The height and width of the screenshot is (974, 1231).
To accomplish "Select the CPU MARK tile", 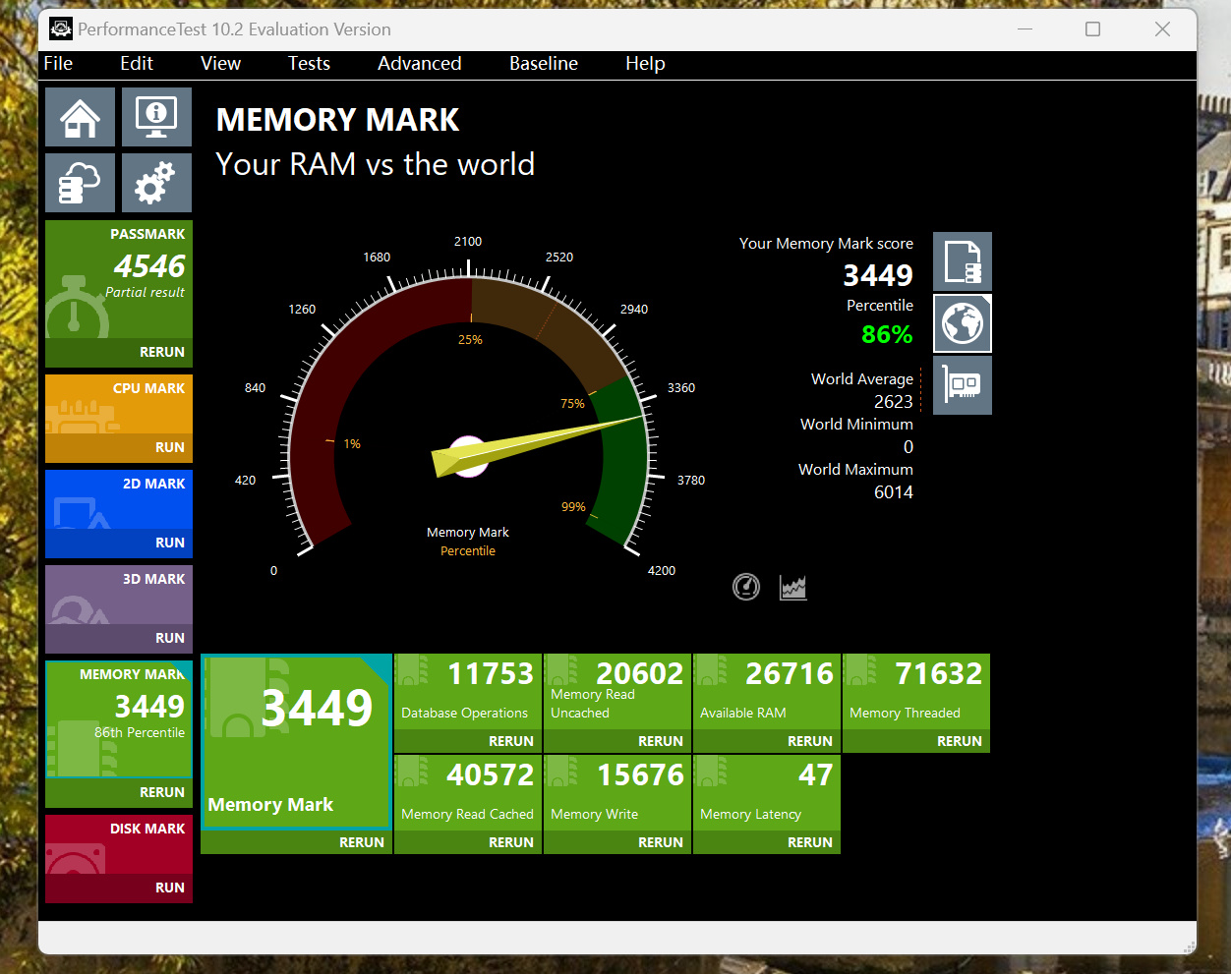I will tap(119, 404).
